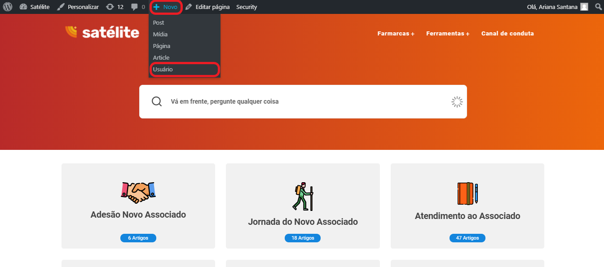
Task: Open Personalizar customizer in admin bar
Action: [78, 7]
